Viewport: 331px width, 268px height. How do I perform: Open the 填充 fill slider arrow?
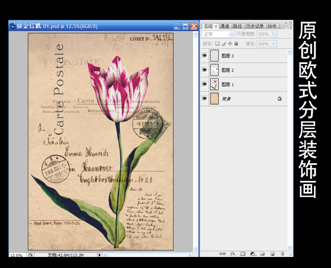tap(274, 44)
